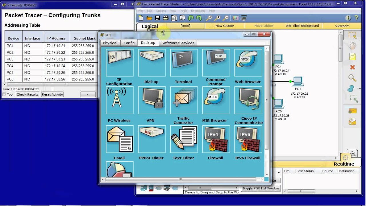Open the Command Prompt
The image size is (366, 206).
(x=216, y=63)
